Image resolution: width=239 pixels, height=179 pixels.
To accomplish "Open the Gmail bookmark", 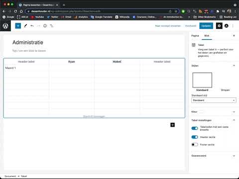I will tap(66, 17).
